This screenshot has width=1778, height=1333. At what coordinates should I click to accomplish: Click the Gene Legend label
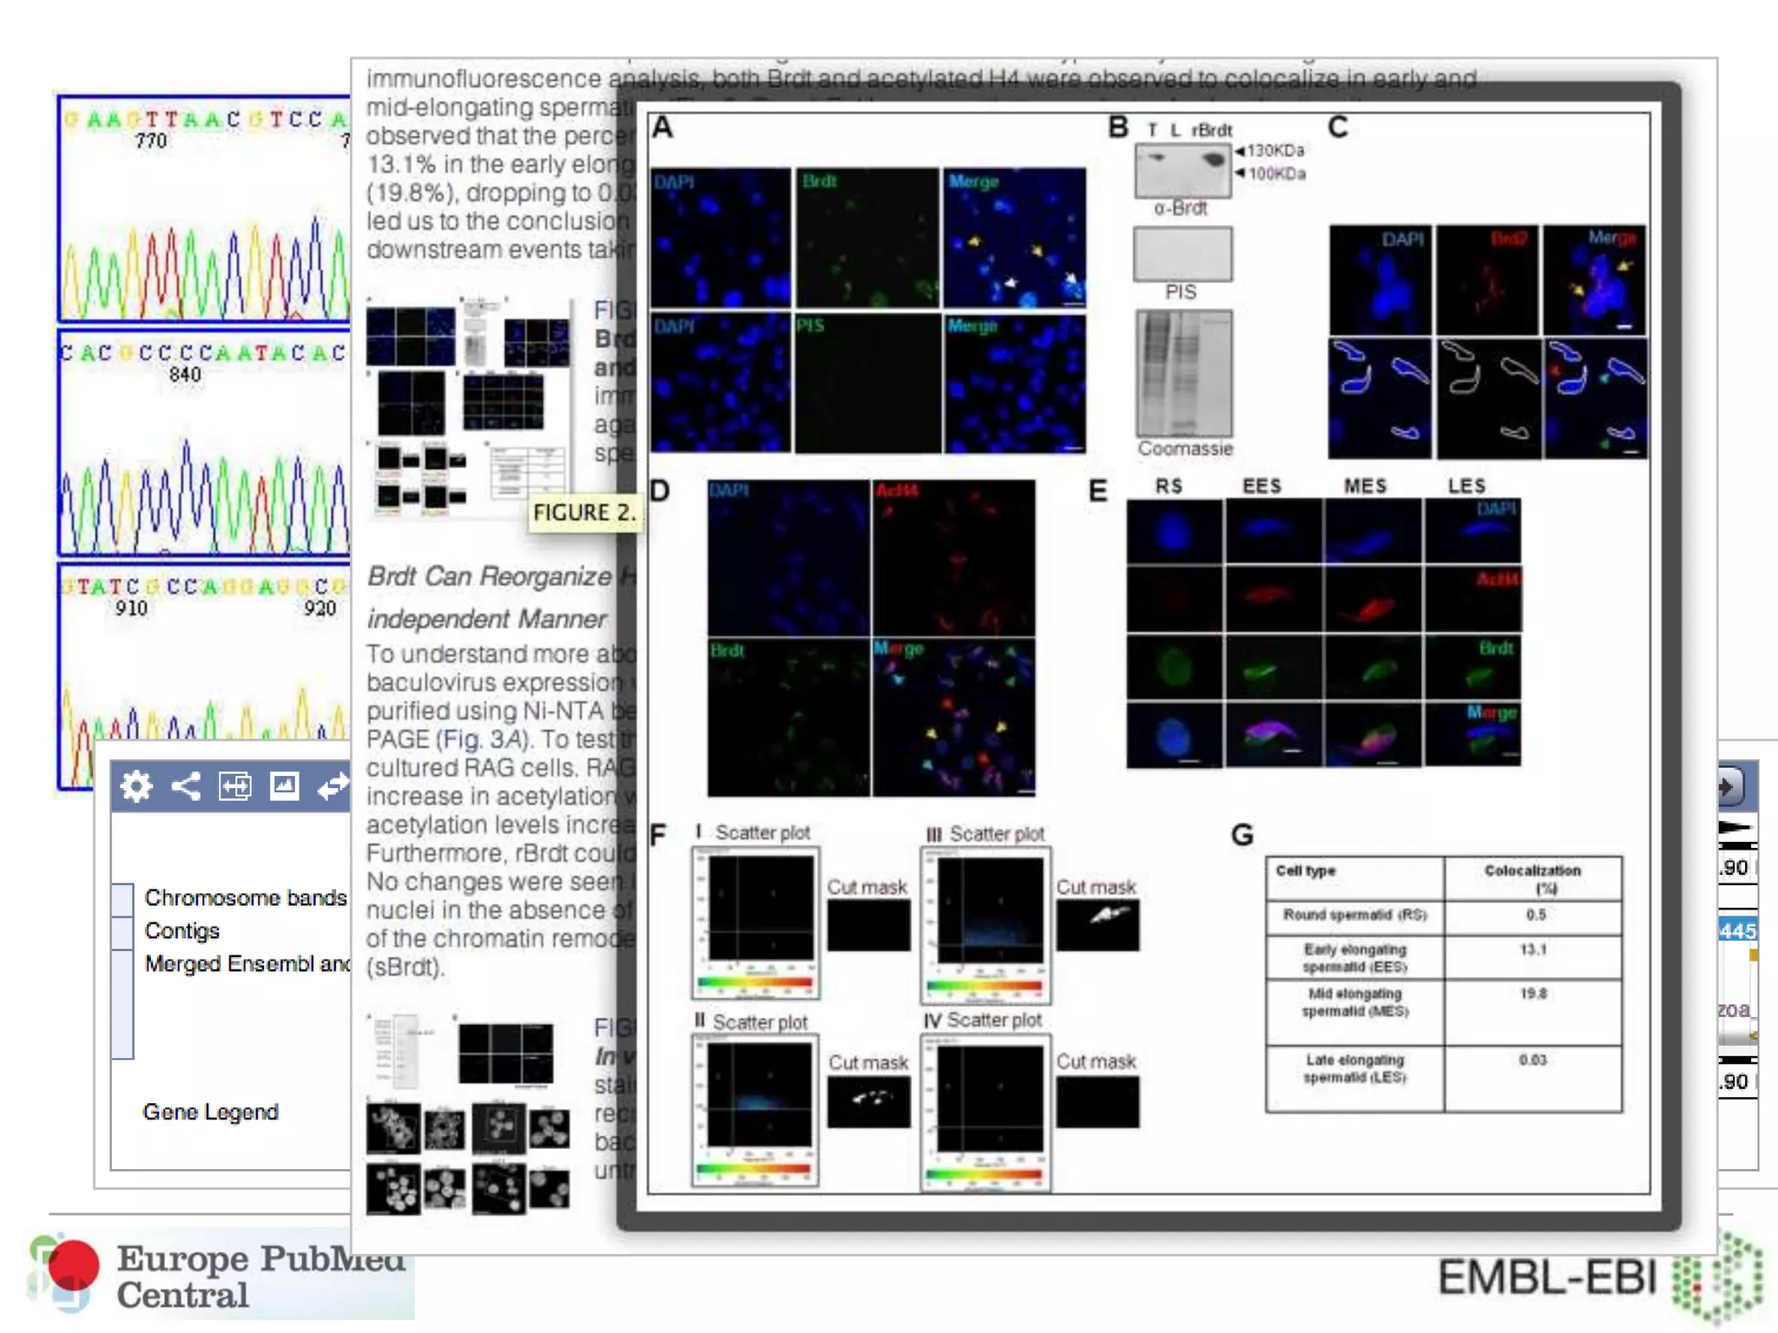tap(211, 1112)
